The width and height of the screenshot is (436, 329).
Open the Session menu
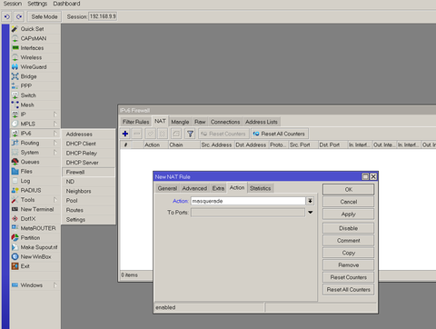click(x=13, y=4)
